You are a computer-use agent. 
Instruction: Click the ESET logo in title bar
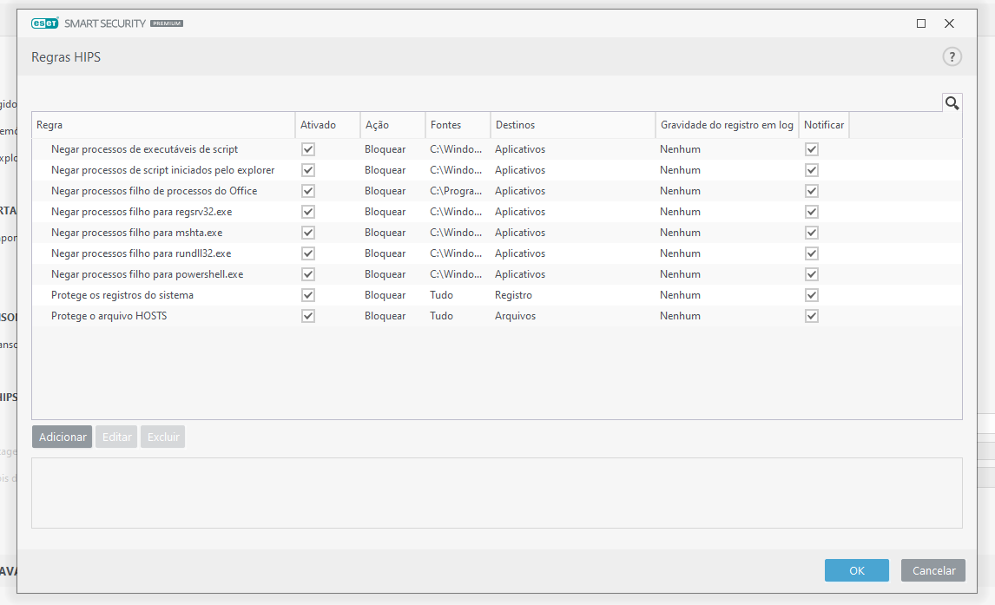coord(44,23)
